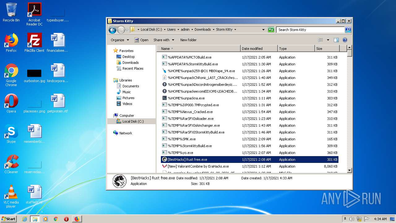
Task: Expand the address bar history dropdown
Action: click(x=263, y=30)
